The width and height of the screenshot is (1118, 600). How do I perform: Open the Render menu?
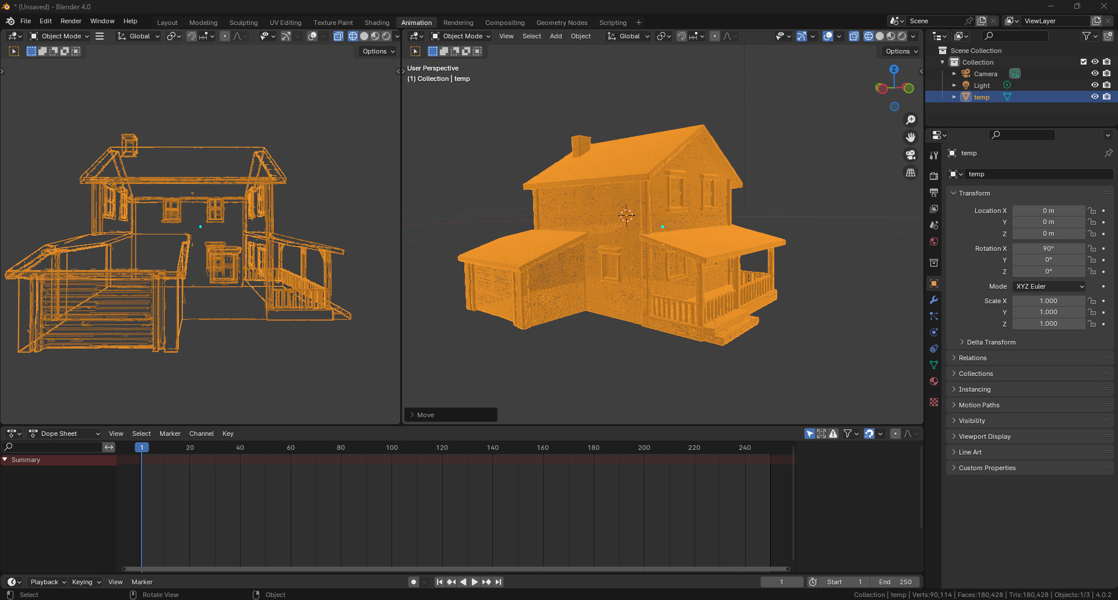tap(71, 21)
